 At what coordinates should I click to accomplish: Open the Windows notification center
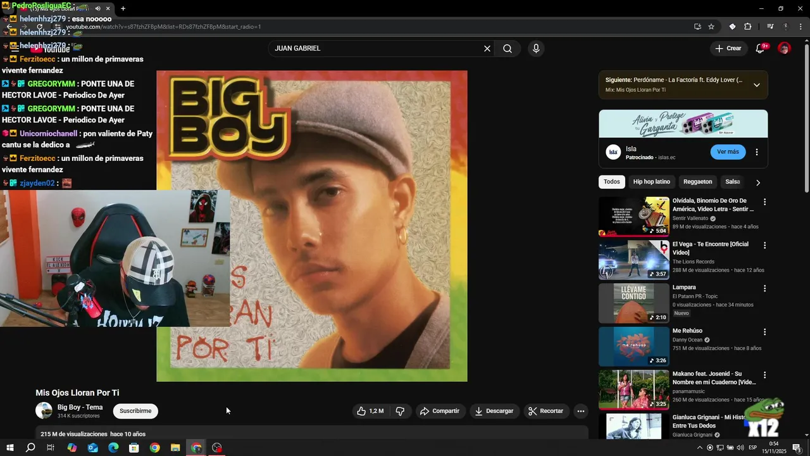(797, 448)
